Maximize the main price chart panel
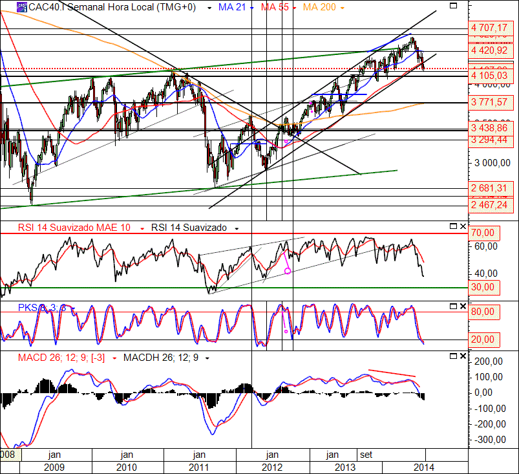 454,6
